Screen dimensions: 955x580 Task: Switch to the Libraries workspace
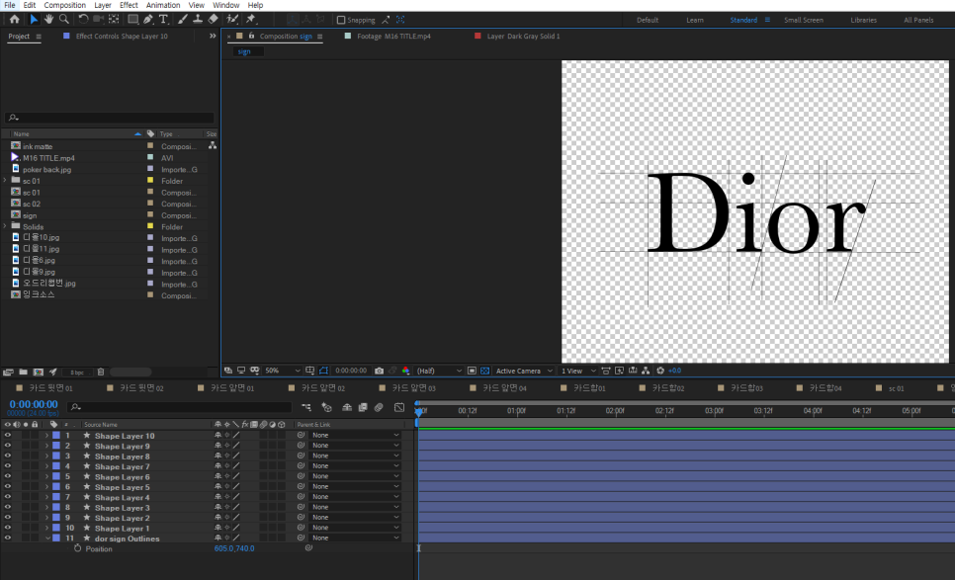[864, 20]
